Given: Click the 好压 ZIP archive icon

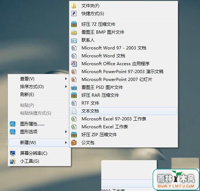Looking at the screenshot, I should point(74,135).
